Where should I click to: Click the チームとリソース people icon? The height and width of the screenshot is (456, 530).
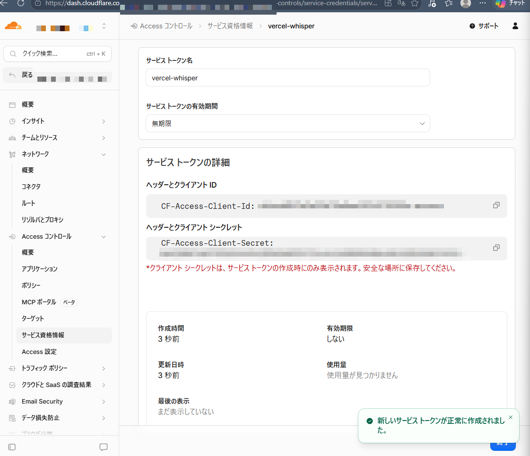[12, 138]
